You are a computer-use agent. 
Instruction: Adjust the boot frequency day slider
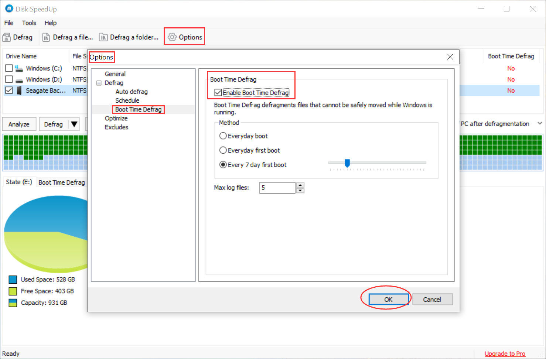pos(347,163)
